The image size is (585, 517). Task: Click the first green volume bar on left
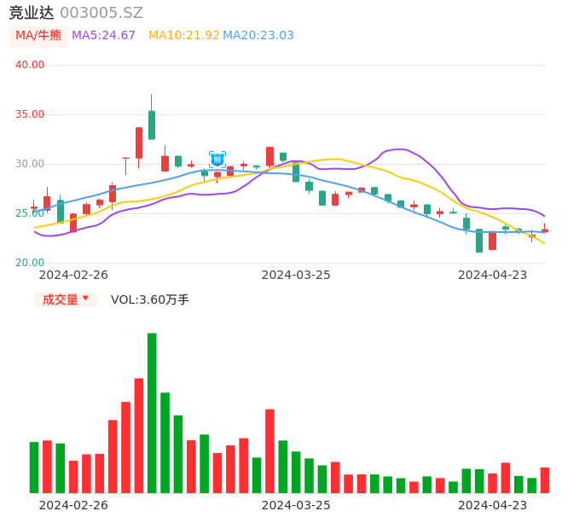pos(34,467)
